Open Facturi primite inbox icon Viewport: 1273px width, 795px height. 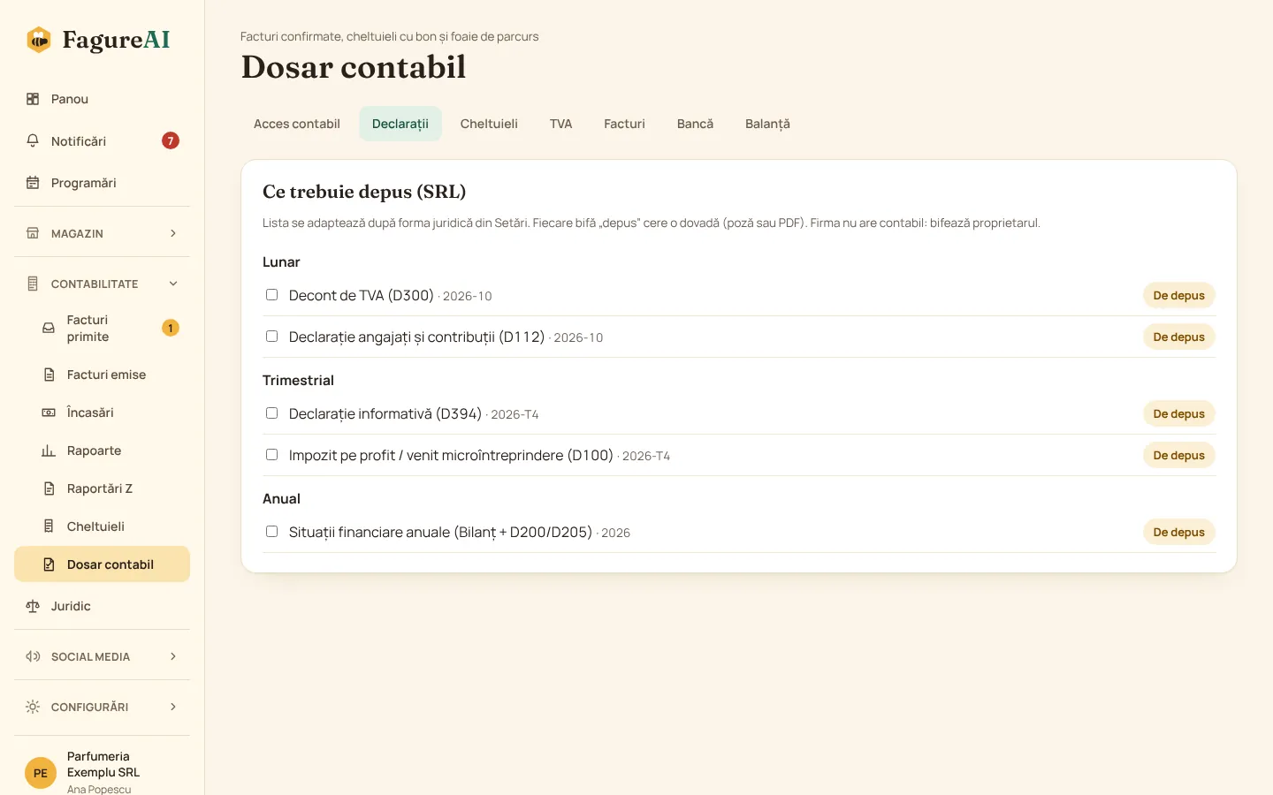(49, 328)
